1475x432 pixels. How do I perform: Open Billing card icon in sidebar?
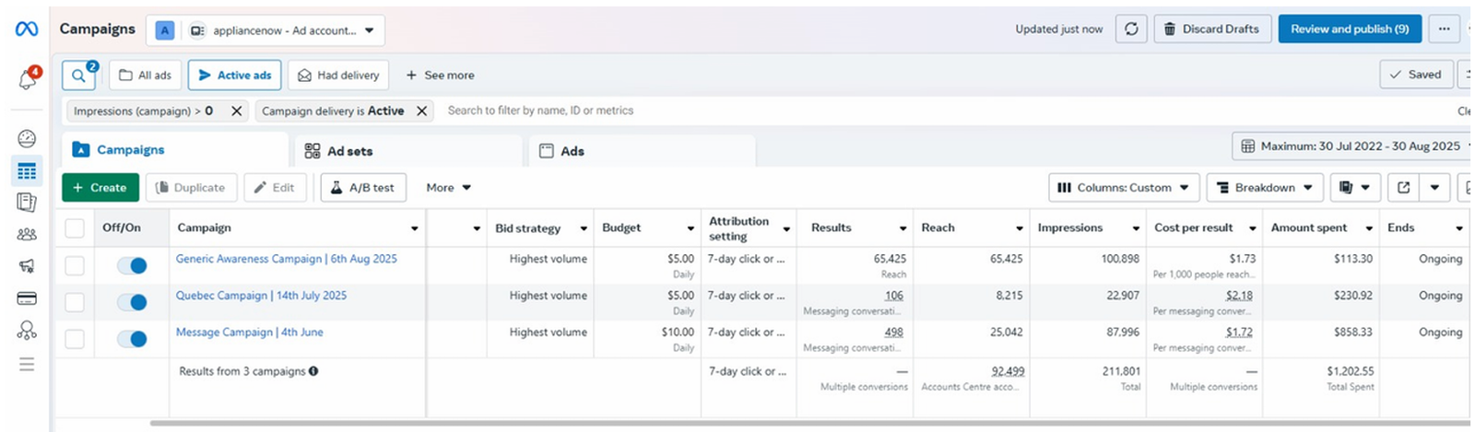tap(27, 298)
